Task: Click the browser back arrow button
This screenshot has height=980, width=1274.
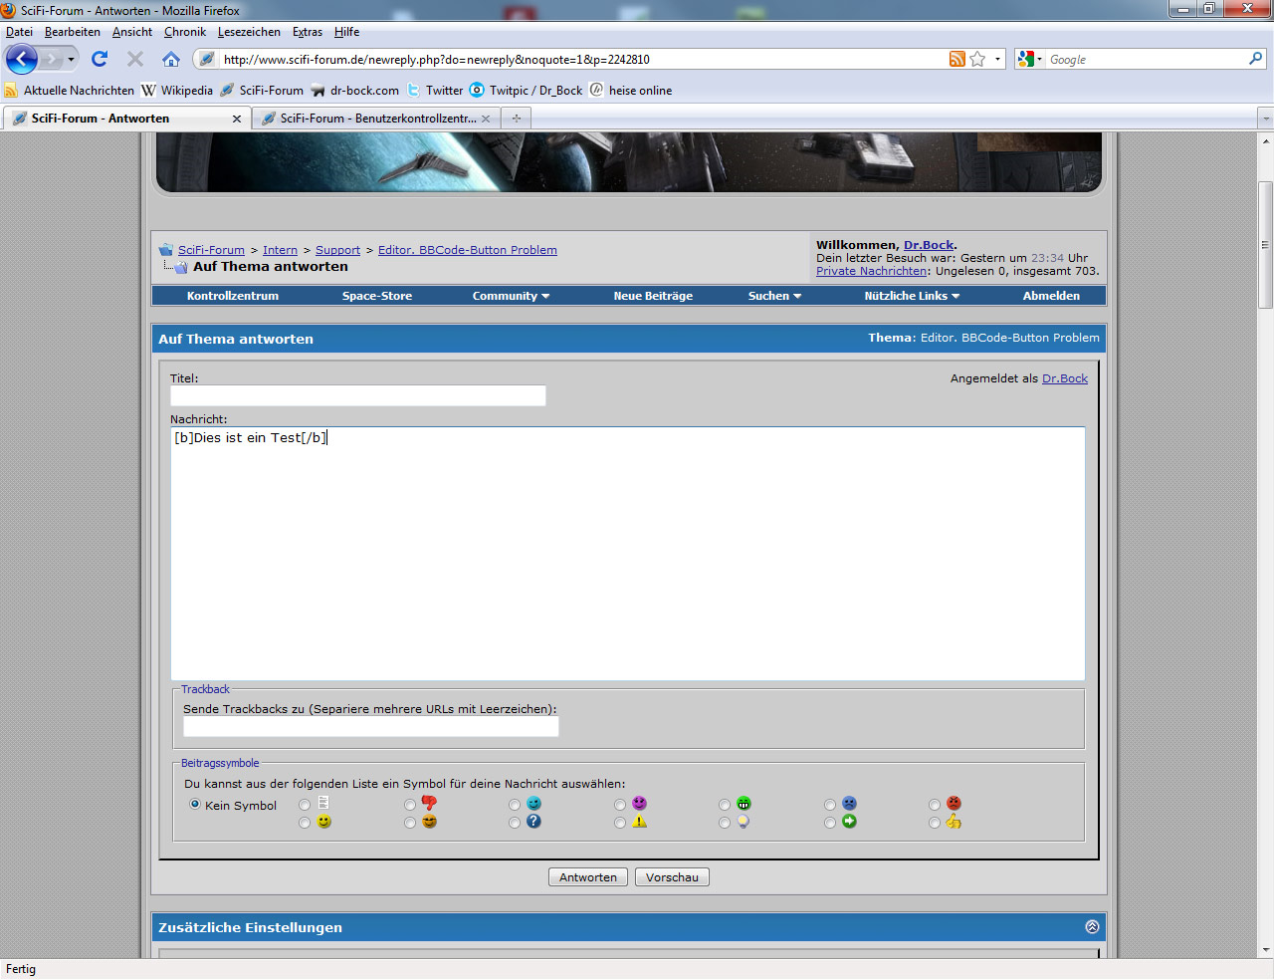Action: [22, 59]
